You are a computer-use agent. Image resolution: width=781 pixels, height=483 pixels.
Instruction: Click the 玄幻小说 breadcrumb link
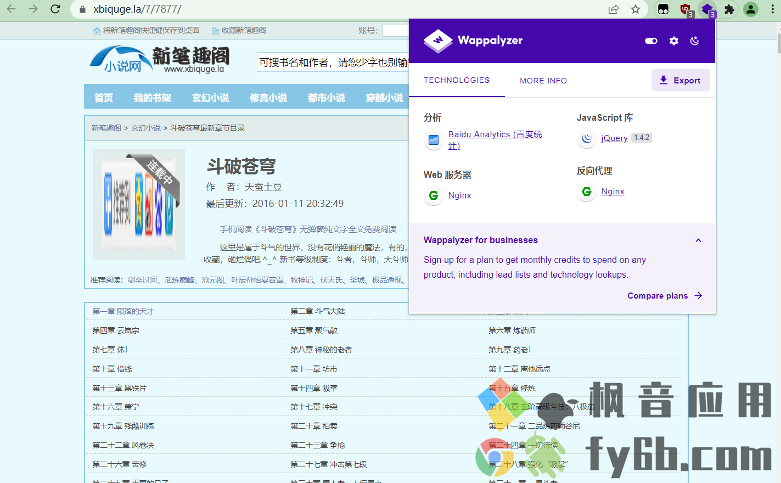click(x=146, y=128)
